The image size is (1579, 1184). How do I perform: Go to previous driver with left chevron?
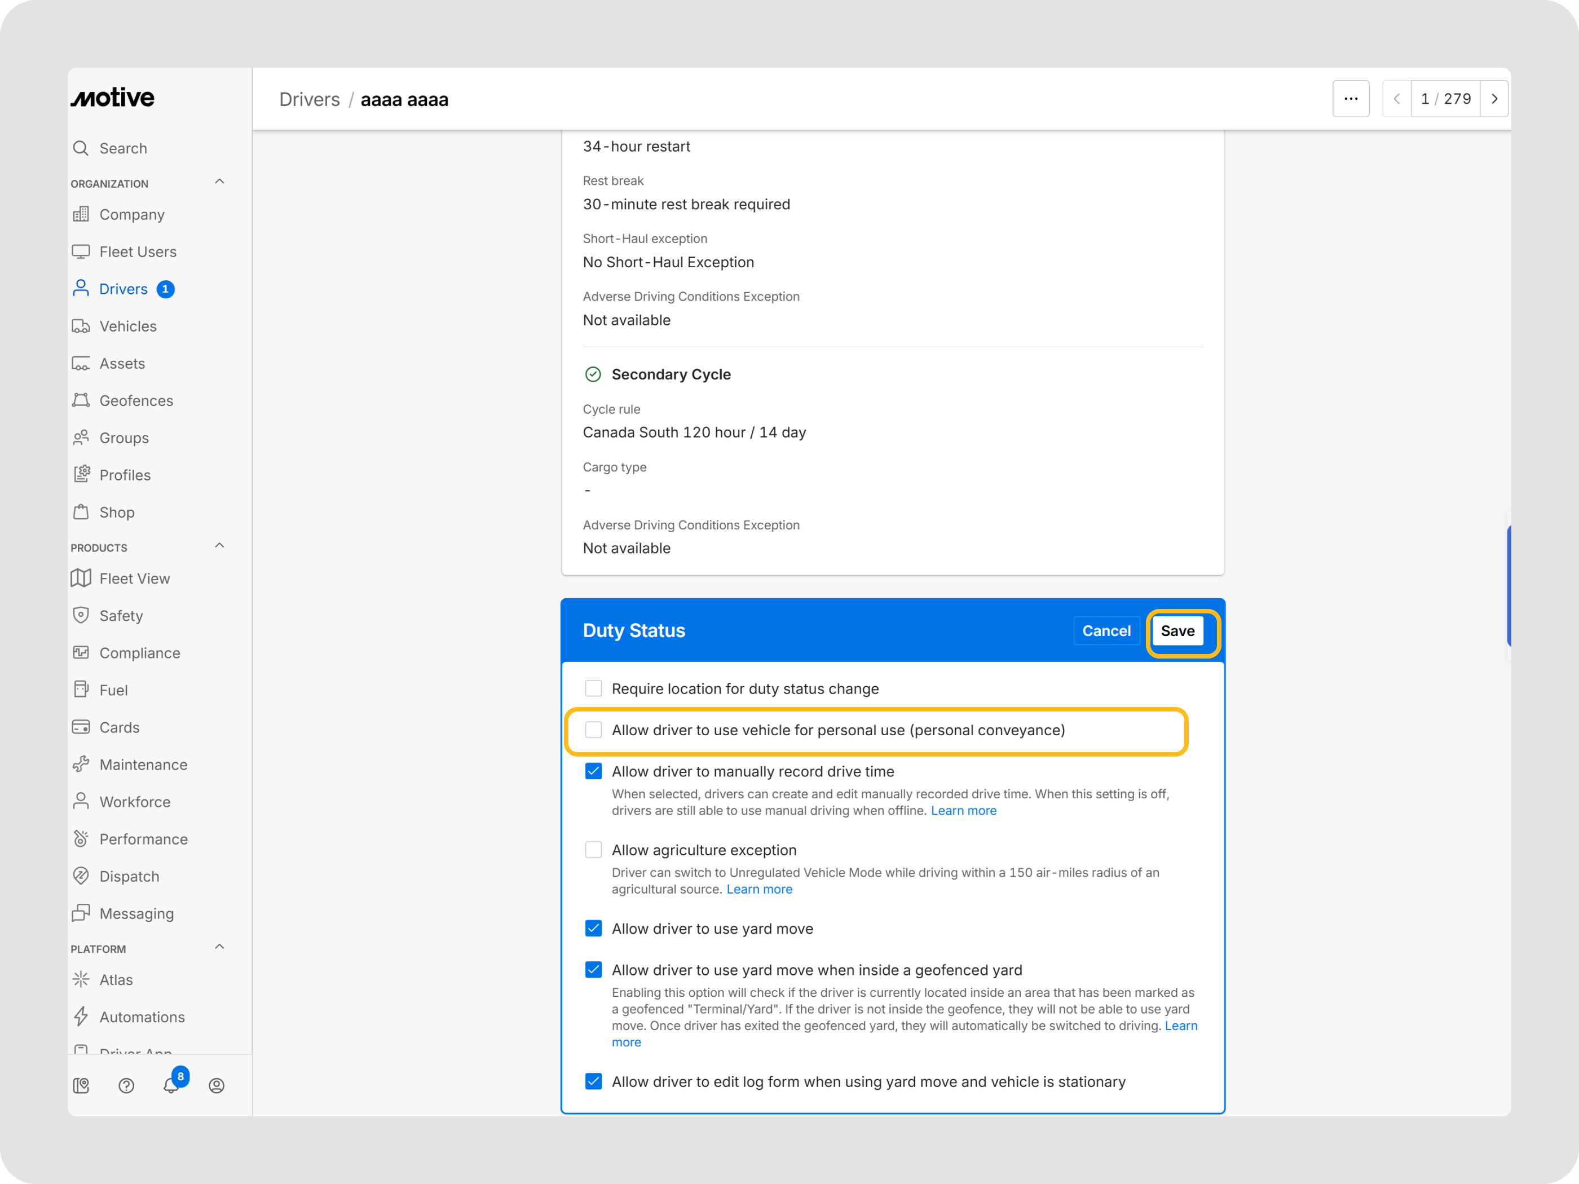click(1397, 99)
